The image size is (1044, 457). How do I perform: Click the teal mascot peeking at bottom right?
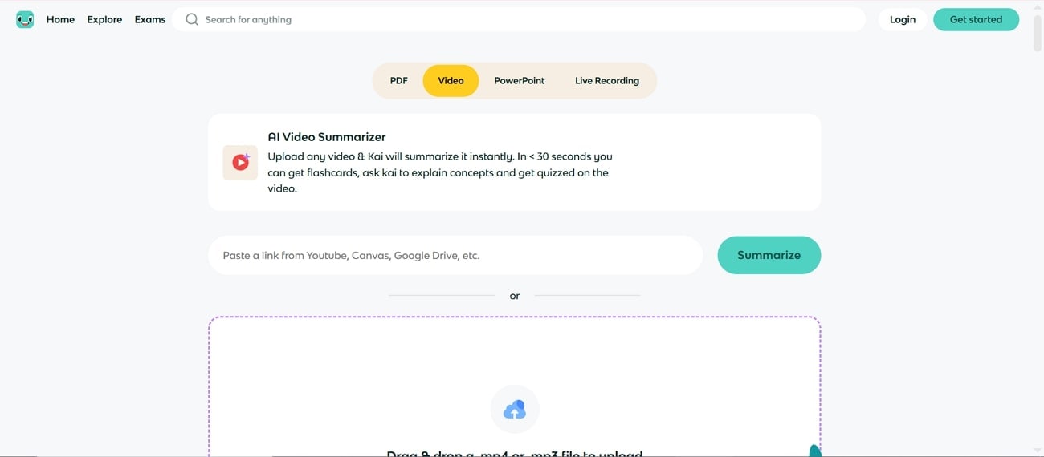point(814,451)
